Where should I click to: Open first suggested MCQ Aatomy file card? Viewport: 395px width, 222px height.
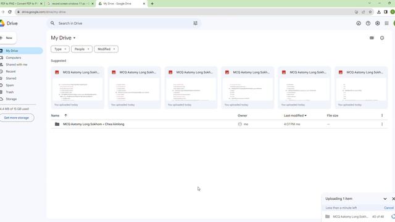tap(78, 88)
